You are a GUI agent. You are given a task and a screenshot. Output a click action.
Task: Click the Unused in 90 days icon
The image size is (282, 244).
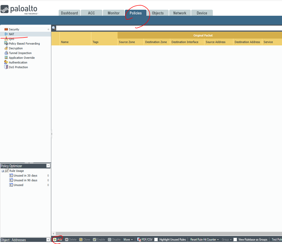point(11,180)
